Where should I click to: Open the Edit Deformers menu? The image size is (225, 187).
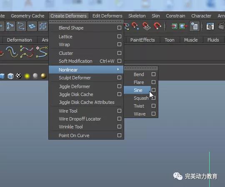coord(107,16)
